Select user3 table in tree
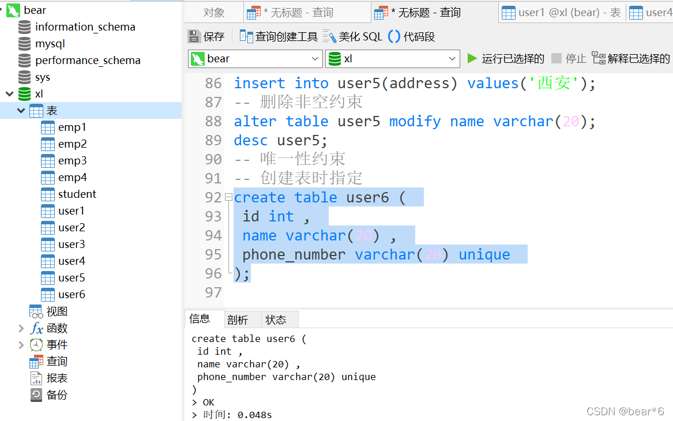Image resolution: width=673 pixels, height=421 pixels. (72, 245)
